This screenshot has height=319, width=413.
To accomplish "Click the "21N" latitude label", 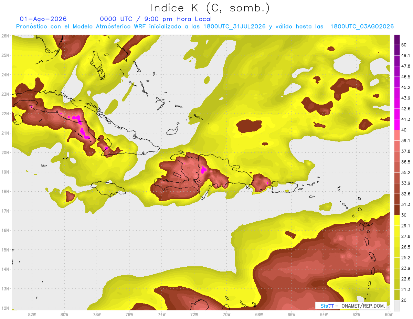I will (5, 133).
